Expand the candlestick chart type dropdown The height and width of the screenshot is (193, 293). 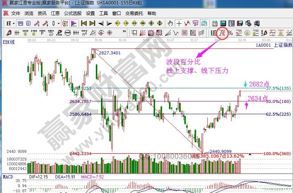pos(59,23)
